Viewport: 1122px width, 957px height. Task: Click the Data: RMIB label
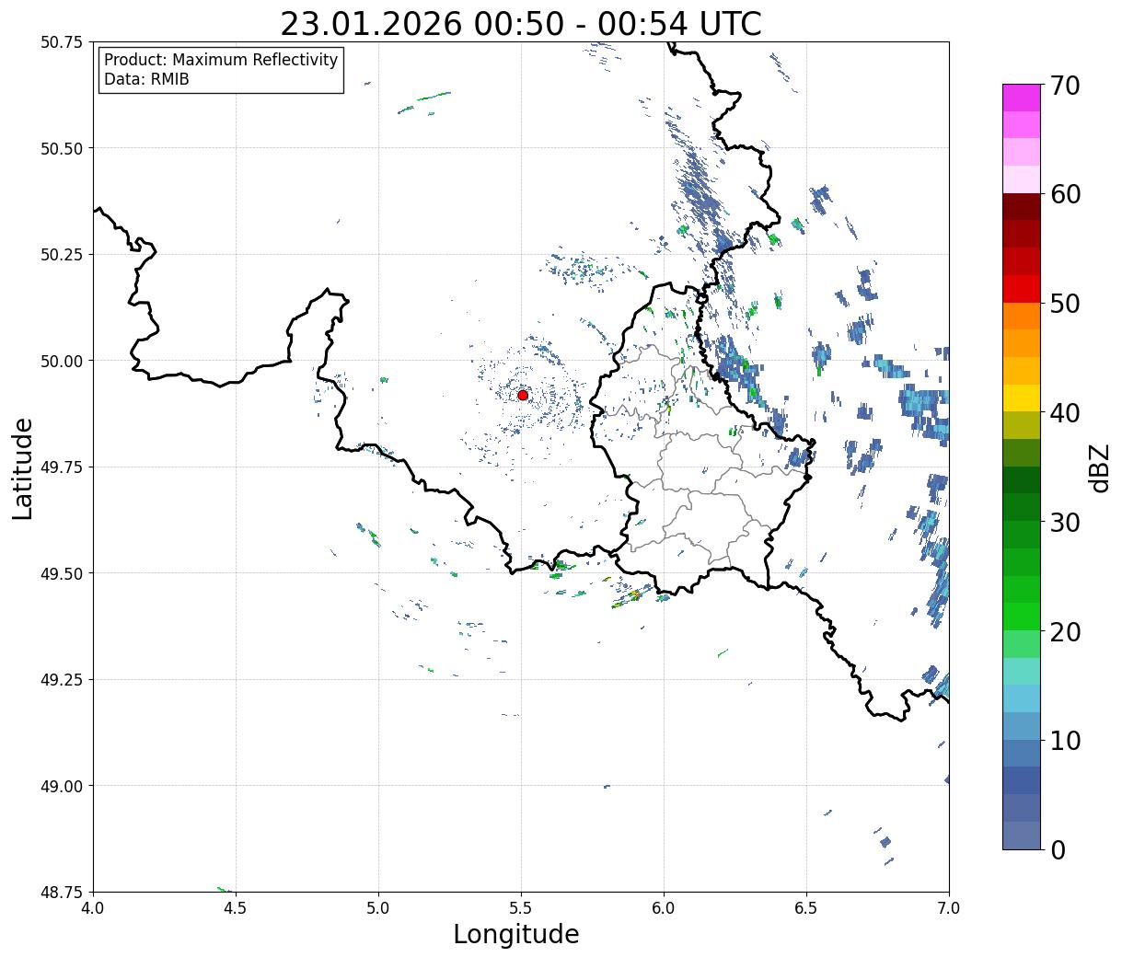pyautogui.click(x=146, y=80)
